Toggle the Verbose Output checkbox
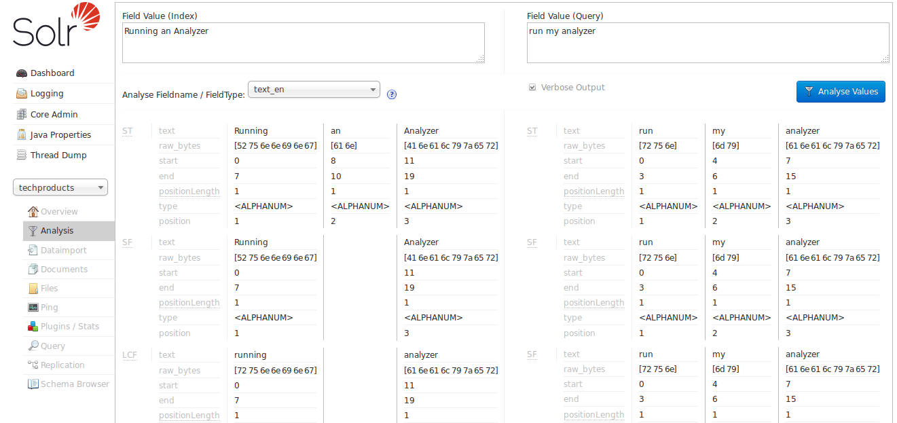Screen dimensions: 897x423 click(532, 88)
